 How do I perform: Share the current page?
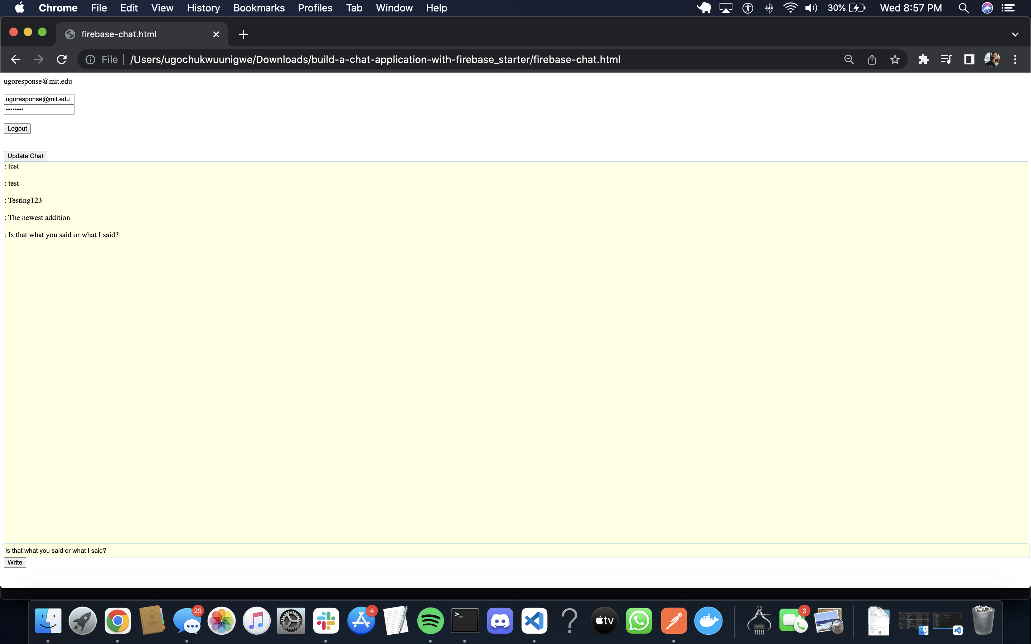pos(872,59)
